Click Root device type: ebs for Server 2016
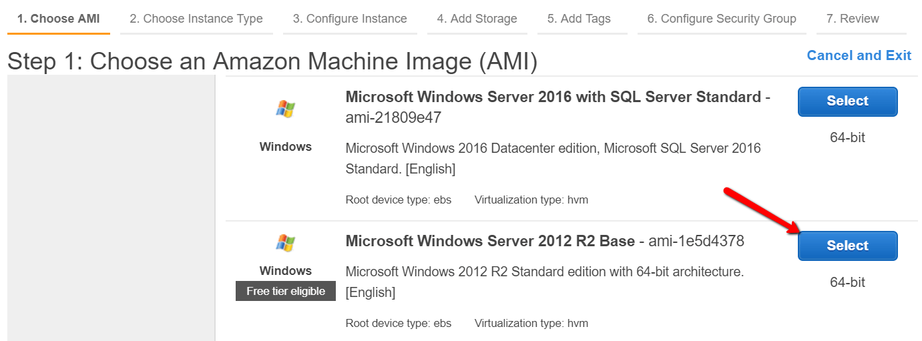922x341 pixels. pos(399,200)
